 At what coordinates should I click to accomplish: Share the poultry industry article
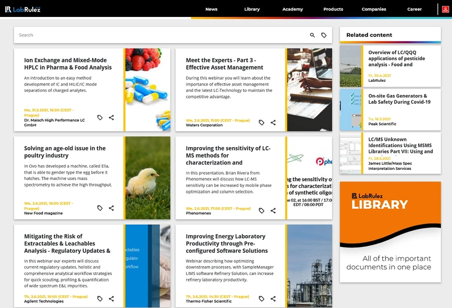click(x=111, y=208)
